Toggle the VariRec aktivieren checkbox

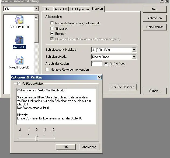18,84
